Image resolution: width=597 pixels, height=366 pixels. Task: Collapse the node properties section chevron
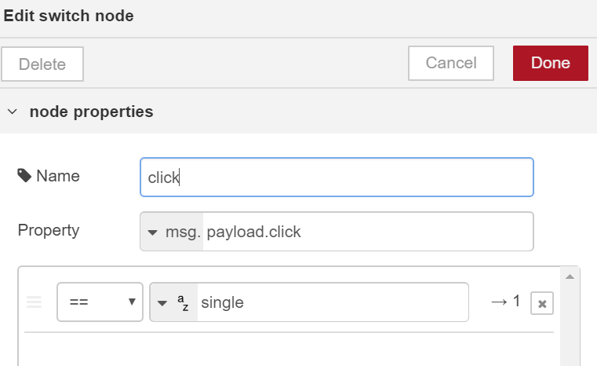(x=13, y=112)
